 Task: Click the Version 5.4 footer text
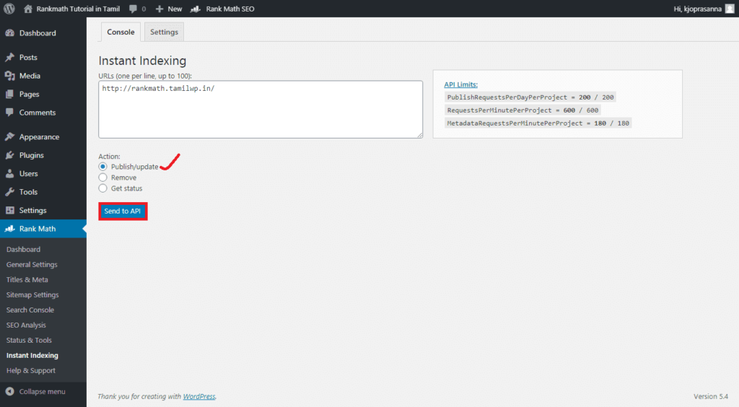click(711, 396)
